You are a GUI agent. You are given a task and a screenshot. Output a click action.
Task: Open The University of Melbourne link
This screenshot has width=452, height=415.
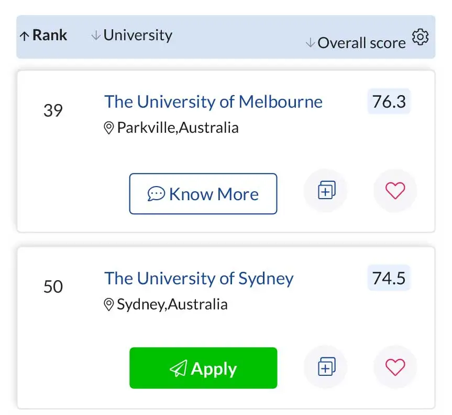click(x=213, y=102)
